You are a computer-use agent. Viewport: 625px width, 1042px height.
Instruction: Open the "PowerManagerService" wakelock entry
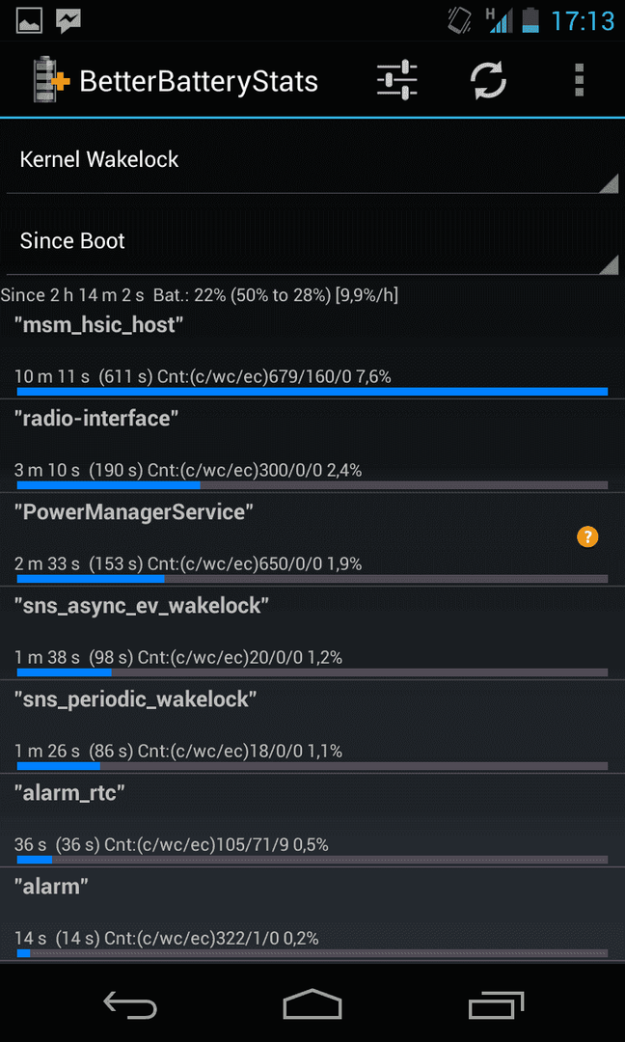click(312, 539)
